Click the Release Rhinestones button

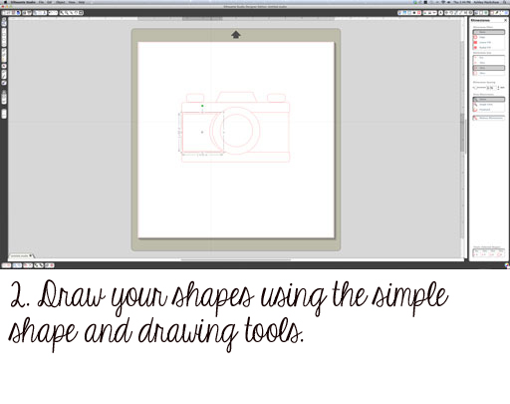[x=489, y=118]
